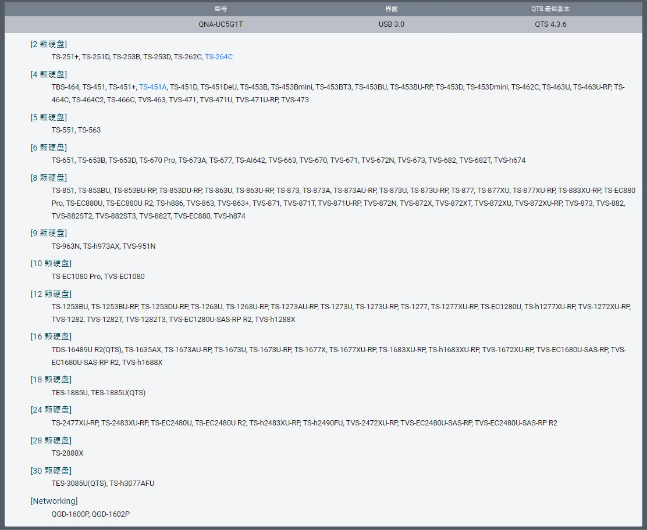Image resolution: width=647 pixels, height=530 pixels.
Task: Click the [10 颗硬盘] section heading
Action: (x=51, y=263)
